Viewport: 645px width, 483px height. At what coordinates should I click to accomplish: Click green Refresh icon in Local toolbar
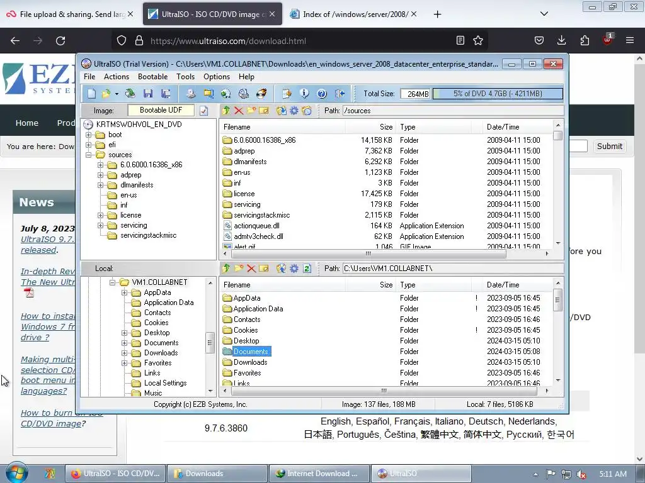coord(307,268)
